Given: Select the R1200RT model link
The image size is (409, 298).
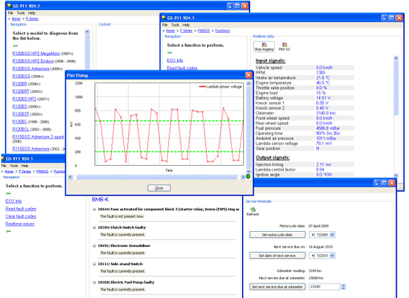Looking at the screenshot, I should pyautogui.click(x=21, y=91).
